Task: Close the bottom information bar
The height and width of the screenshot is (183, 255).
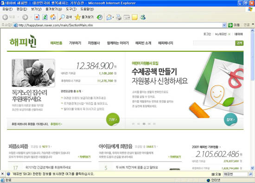Action: point(2,174)
